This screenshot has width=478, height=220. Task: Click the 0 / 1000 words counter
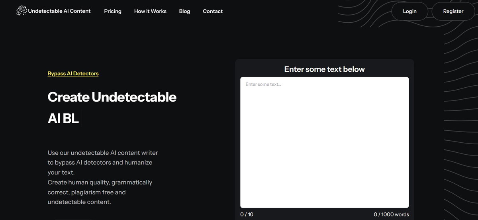pyautogui.click(x=391, y=214)
